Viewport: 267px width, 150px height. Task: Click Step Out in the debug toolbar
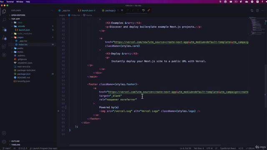pyautogui.click(x=138, y=10)
